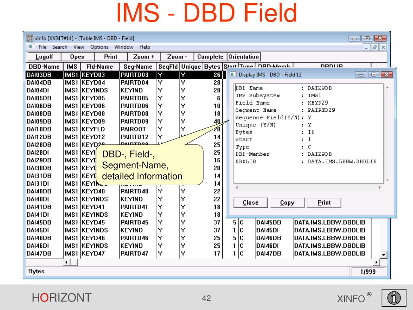Click the document icon beside the File menu
The height and width of the screenshot is (310, 413).
tap(31, 47)
